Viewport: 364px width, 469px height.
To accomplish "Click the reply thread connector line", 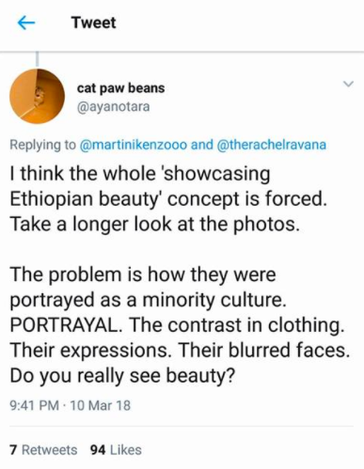I will coord(37,59).
